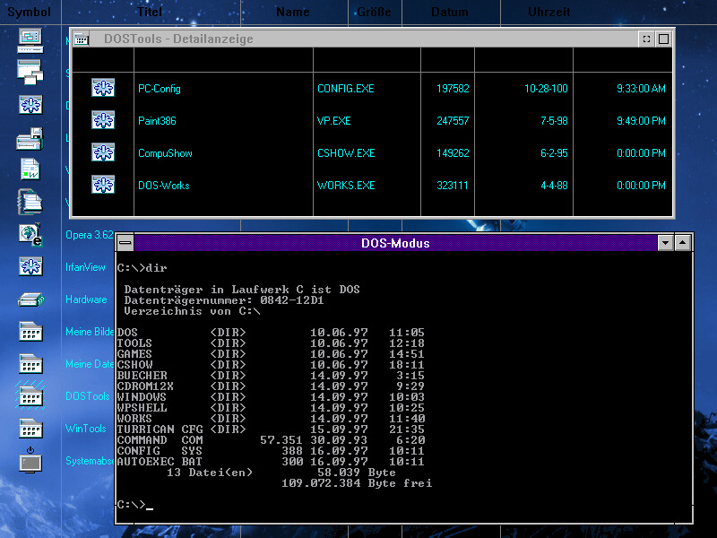Click the Systemabschluss shutdown monitor icon
This screenshot has height=538, width=717.
[x=30, y=460]
